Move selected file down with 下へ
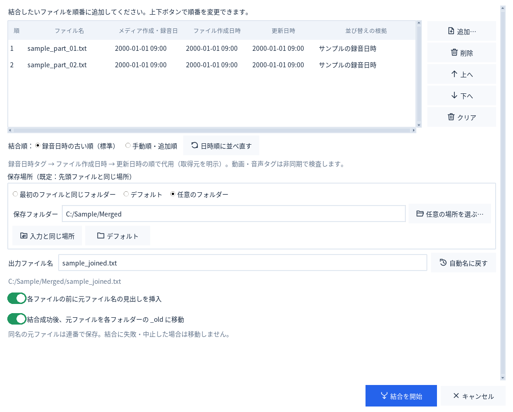 tap(461, 96)
